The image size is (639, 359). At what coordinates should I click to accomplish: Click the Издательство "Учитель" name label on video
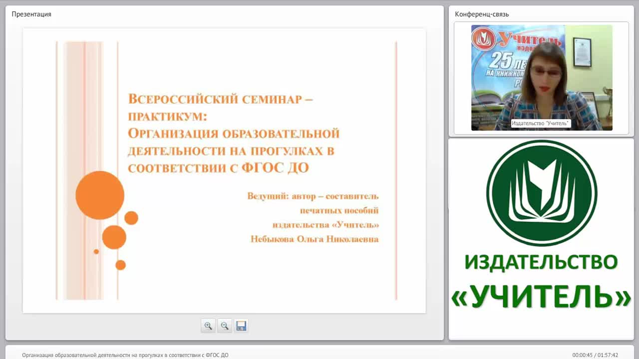click(541, 123)
